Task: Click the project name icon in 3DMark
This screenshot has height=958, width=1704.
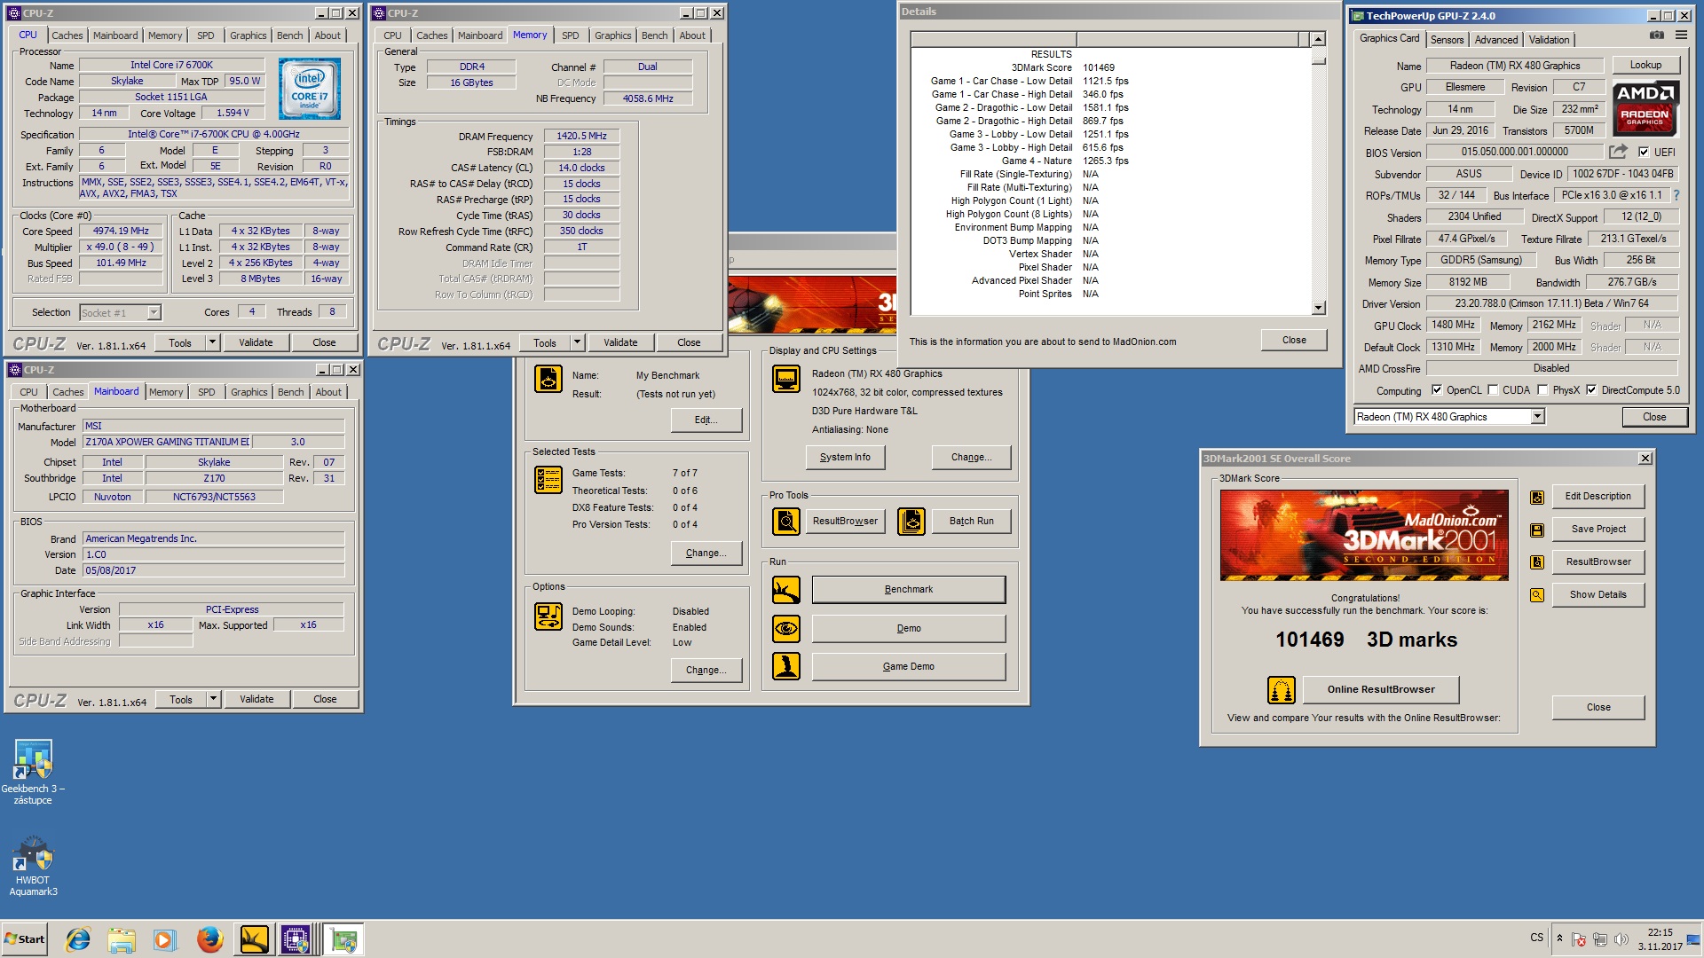Action: tap(548, 379)
